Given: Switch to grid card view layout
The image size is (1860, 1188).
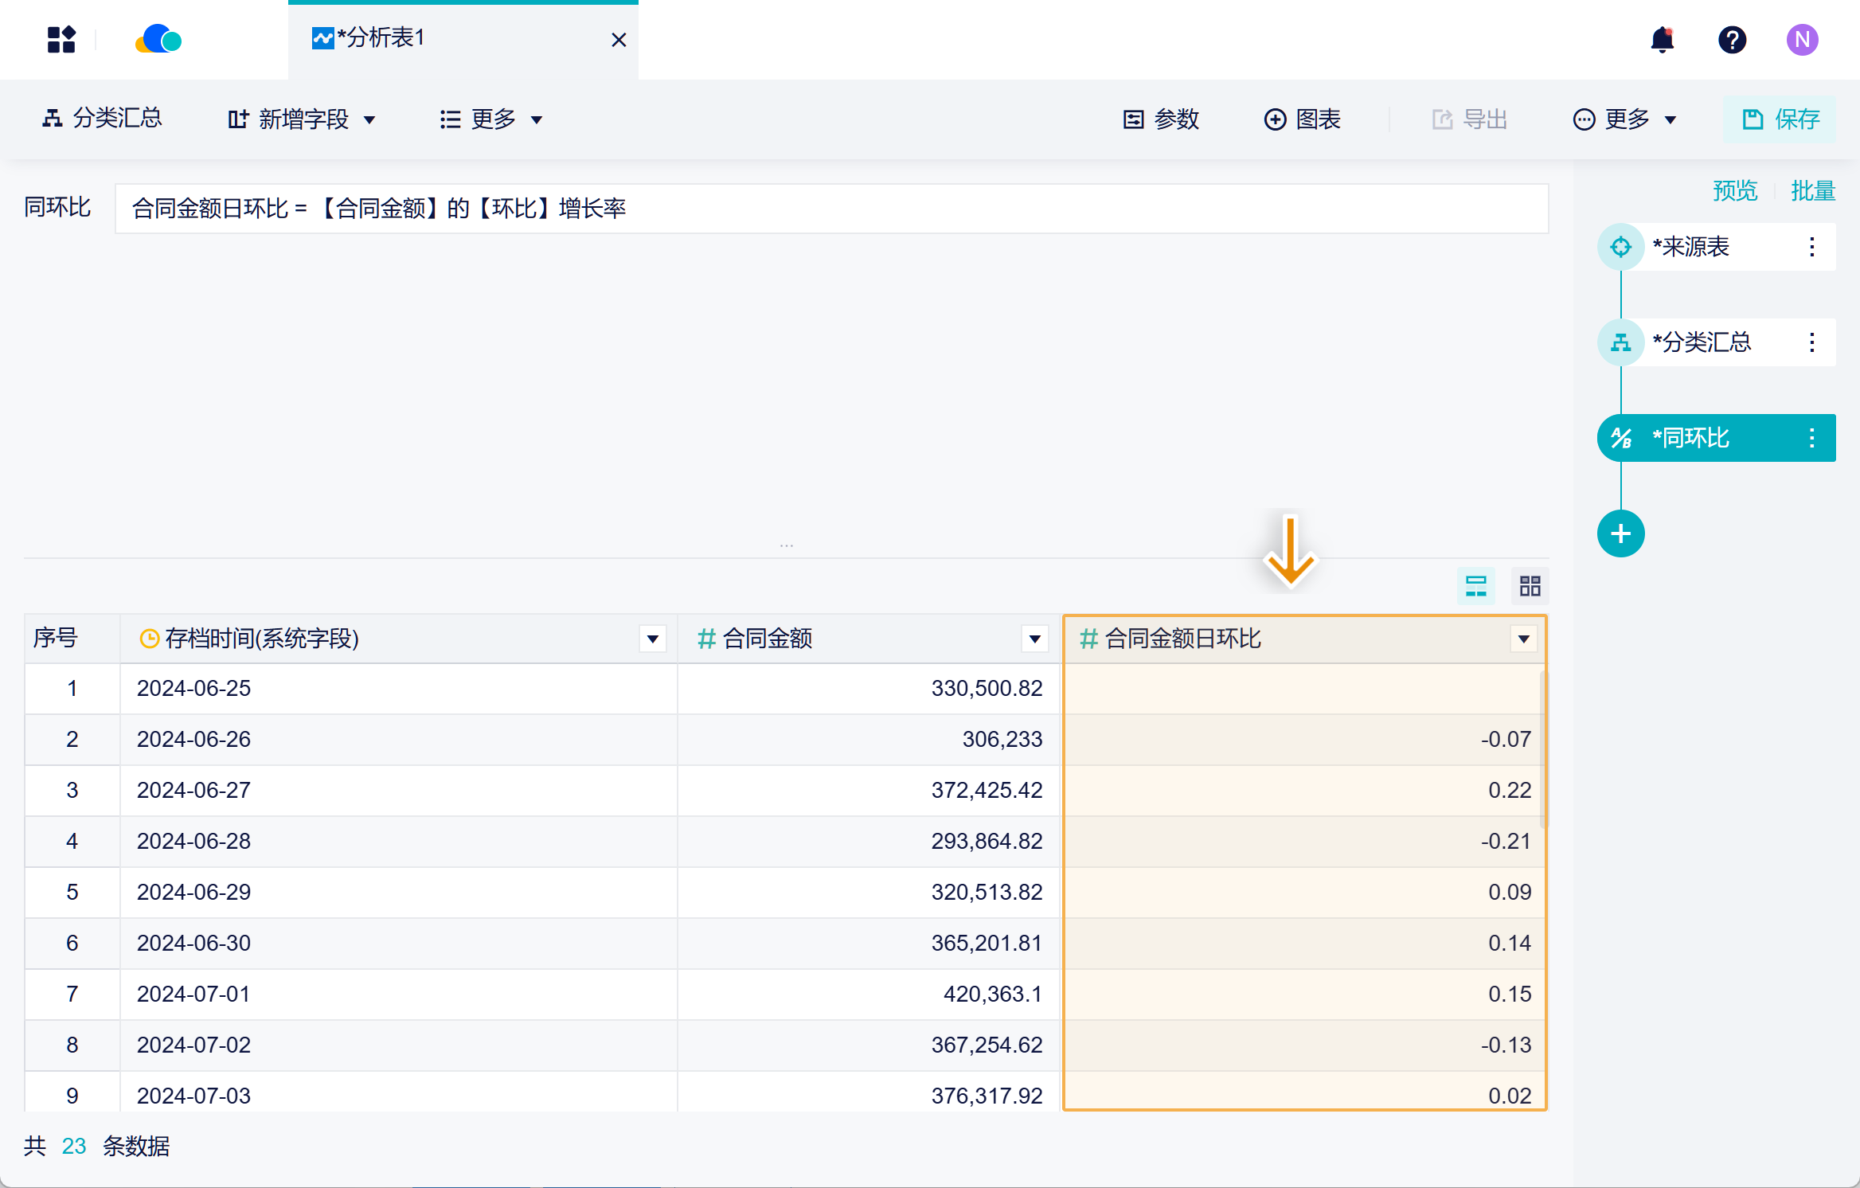Looking at the screenshot, I should [1530, 586].
